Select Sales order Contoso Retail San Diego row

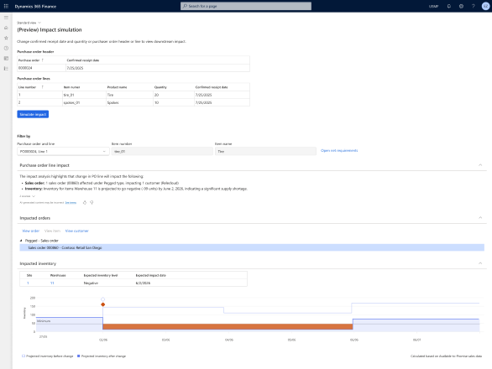[252, 247]
